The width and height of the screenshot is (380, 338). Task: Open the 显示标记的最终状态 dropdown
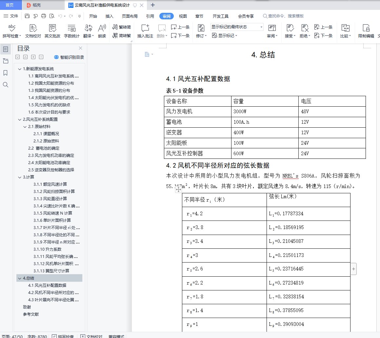pos(237,27)
